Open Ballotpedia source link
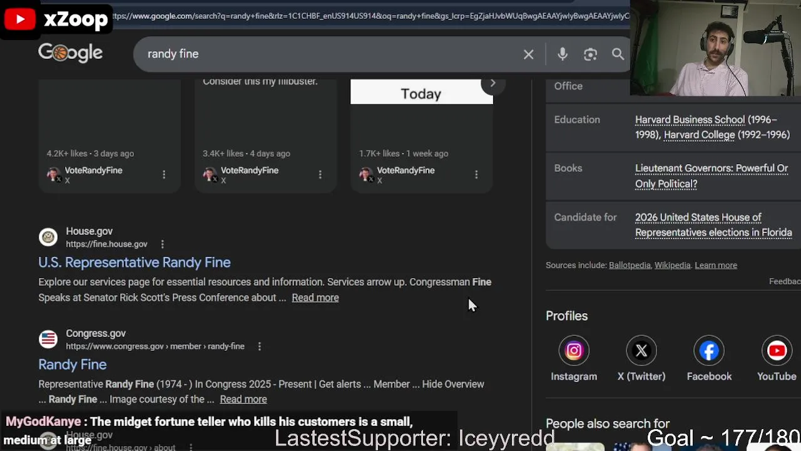801x451 pixels. point(630,265)
